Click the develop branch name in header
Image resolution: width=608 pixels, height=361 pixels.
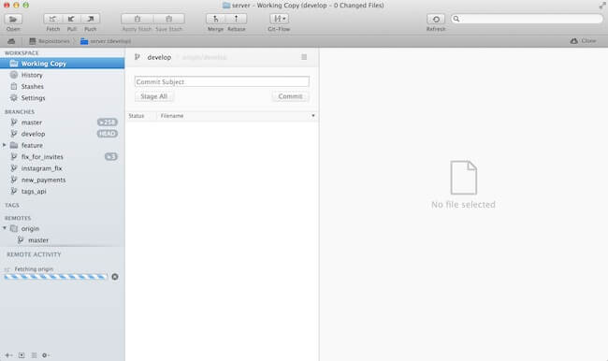pyautogui.click(x=159, y=57)
